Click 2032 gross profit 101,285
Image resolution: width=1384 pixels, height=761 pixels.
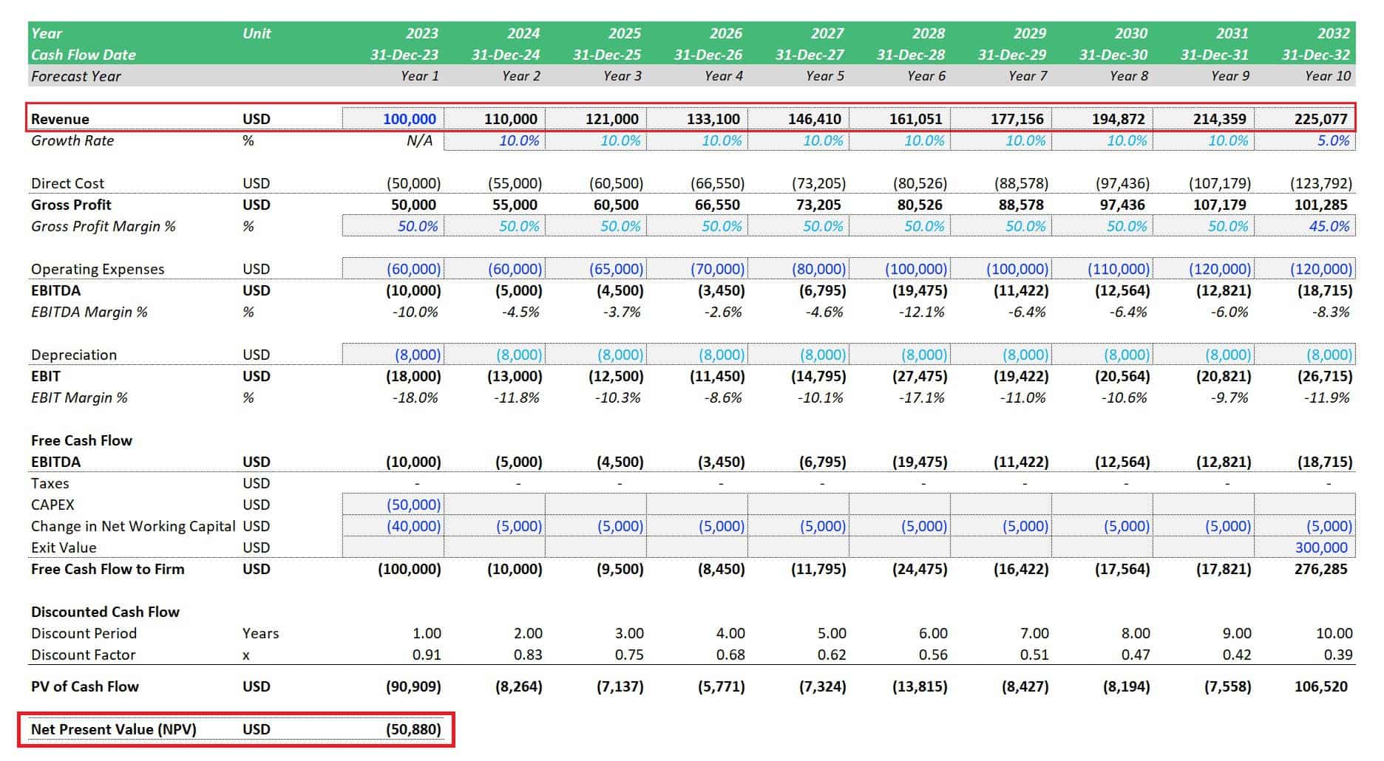point(1321,205)
